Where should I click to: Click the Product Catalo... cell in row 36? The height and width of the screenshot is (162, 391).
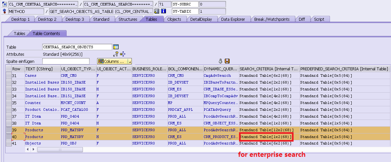pyautogui.click(x=42, y=110)
